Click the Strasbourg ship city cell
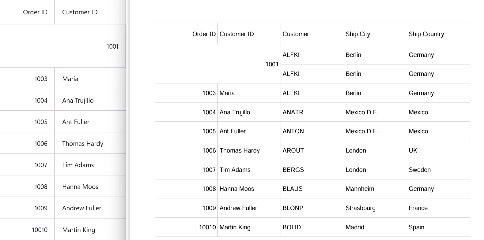The height and width of the screenshot is (240, 484). click(361, 208)
